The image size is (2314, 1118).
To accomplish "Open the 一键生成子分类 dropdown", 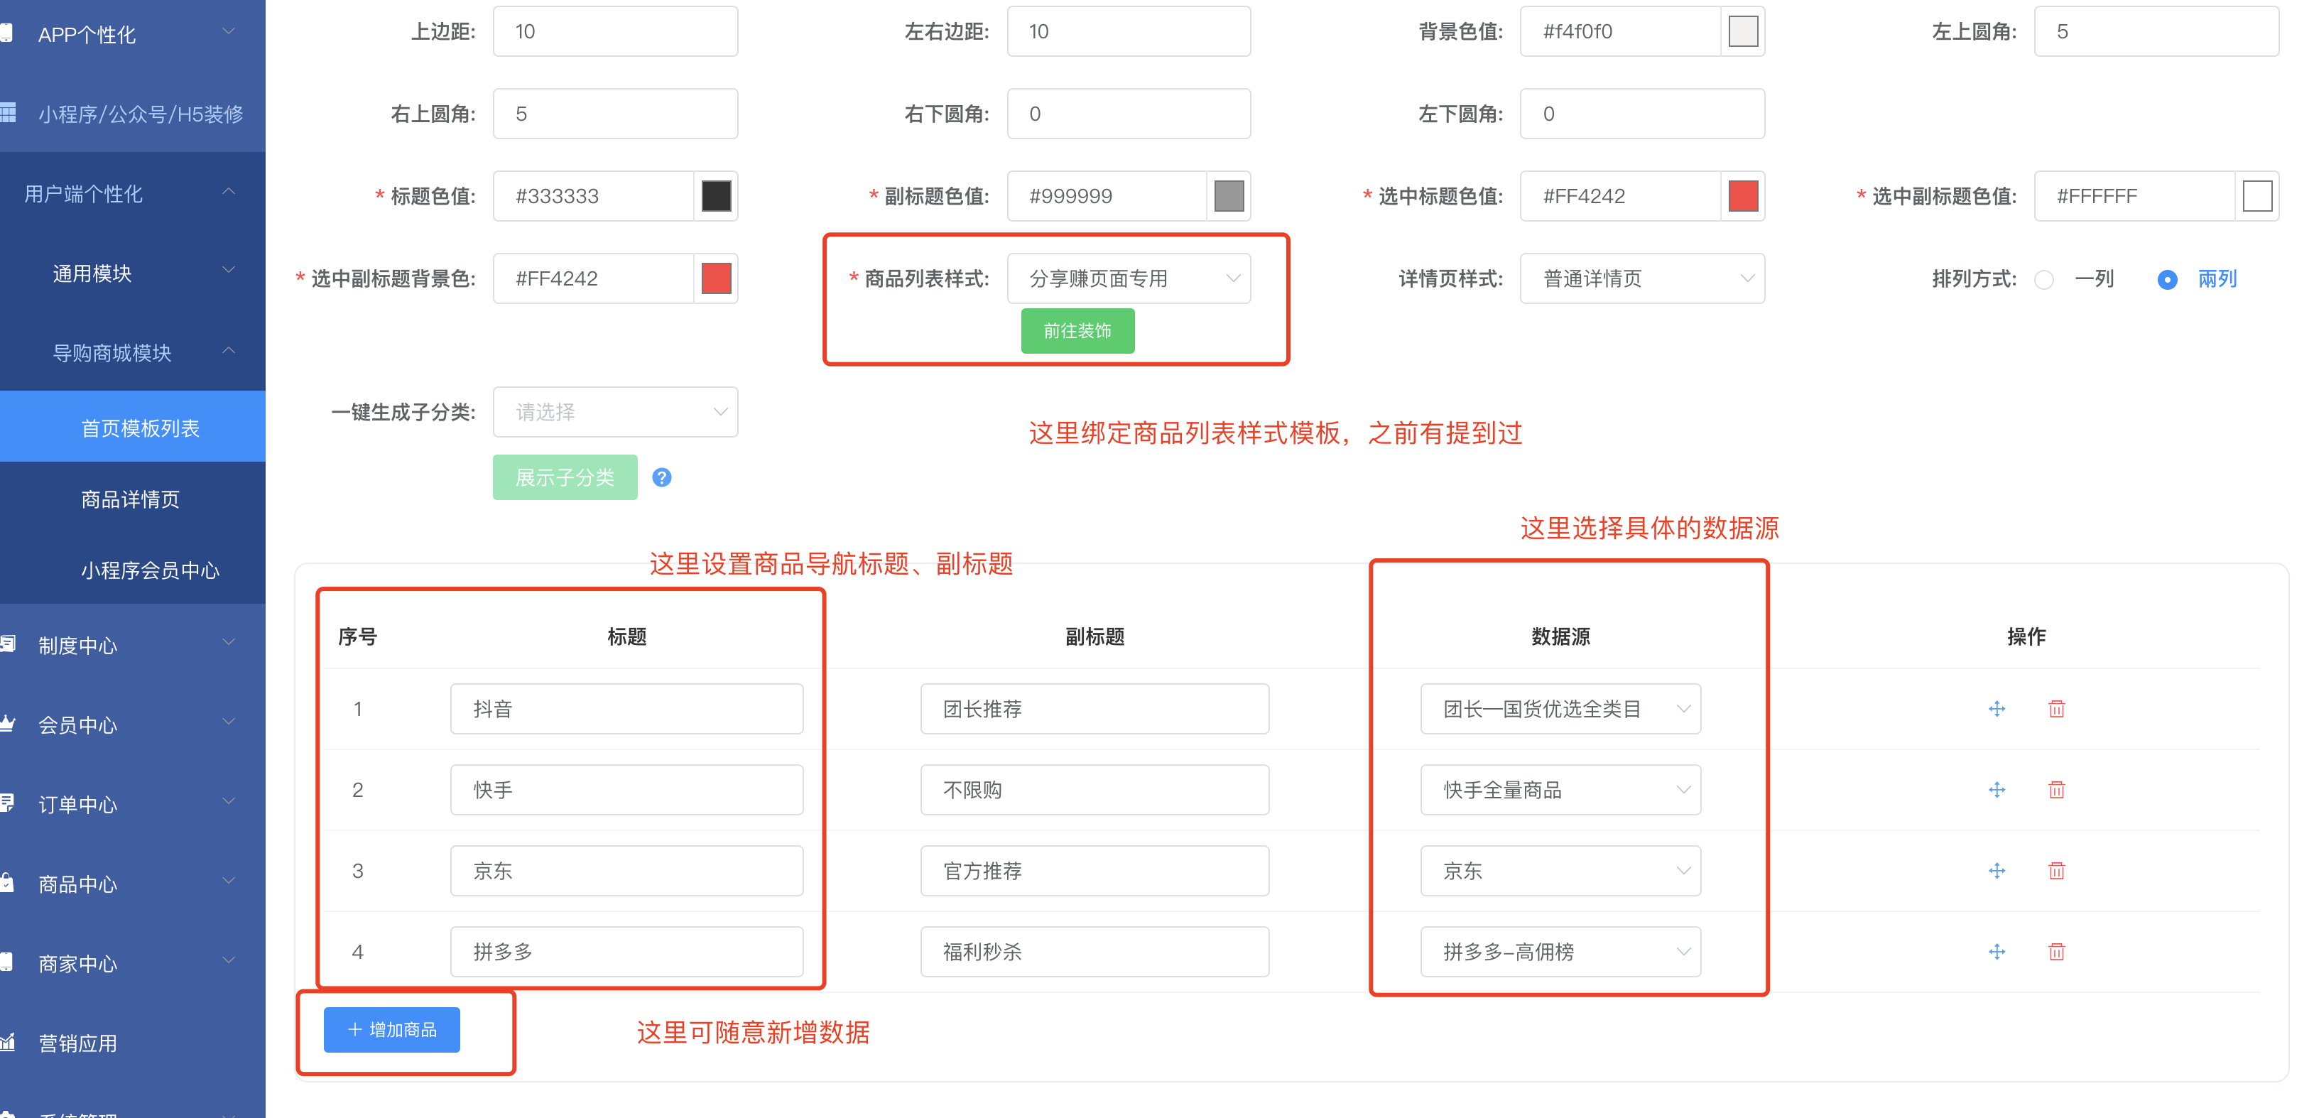I will click(615, 411).
